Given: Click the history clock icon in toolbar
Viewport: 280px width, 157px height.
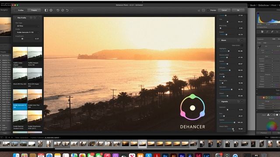Looking at the screenshot, I should (x=58, y=10).
